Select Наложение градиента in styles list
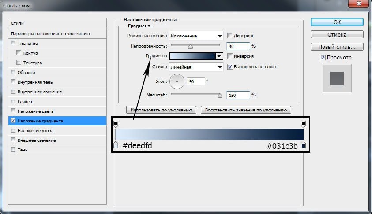 pos(41,121)
